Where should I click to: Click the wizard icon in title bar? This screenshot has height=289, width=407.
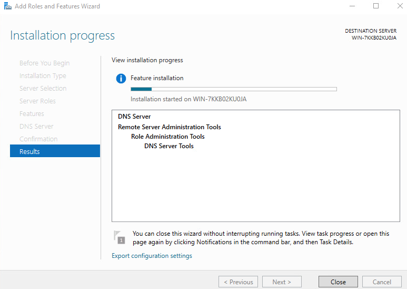[8, 6]
